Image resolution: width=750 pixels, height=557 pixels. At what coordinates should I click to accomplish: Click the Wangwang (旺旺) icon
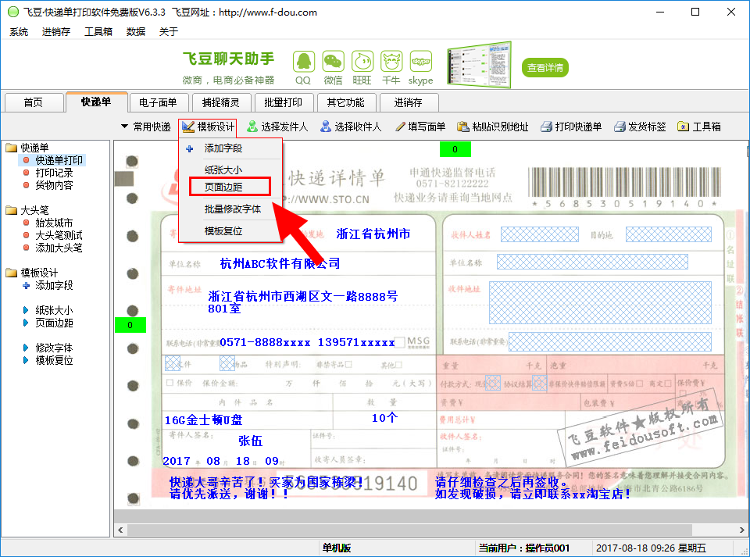click(x=362, y=62)
